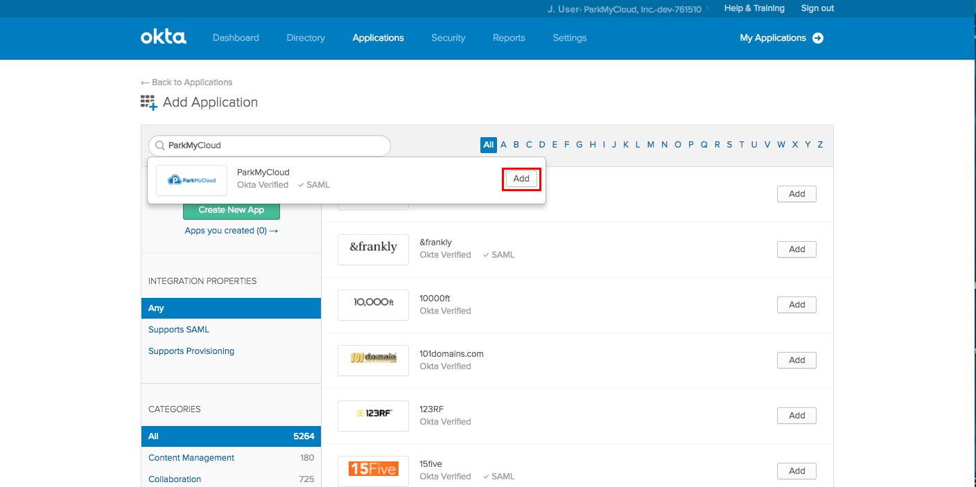Filter by Content Management category
Screen dimensions: 976x487
click(x=191, y=458)
